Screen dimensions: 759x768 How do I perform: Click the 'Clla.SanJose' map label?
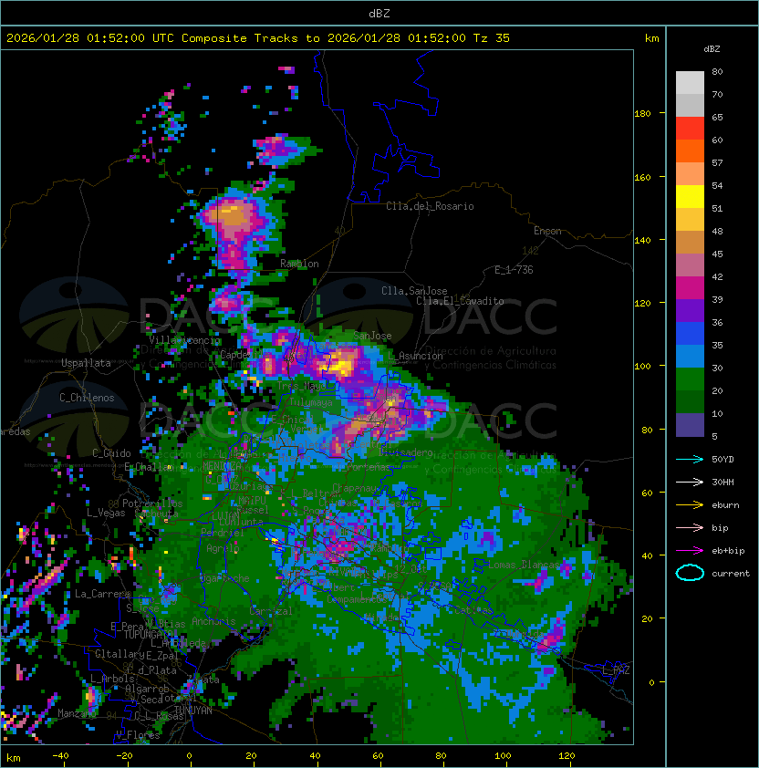[414, 291]
